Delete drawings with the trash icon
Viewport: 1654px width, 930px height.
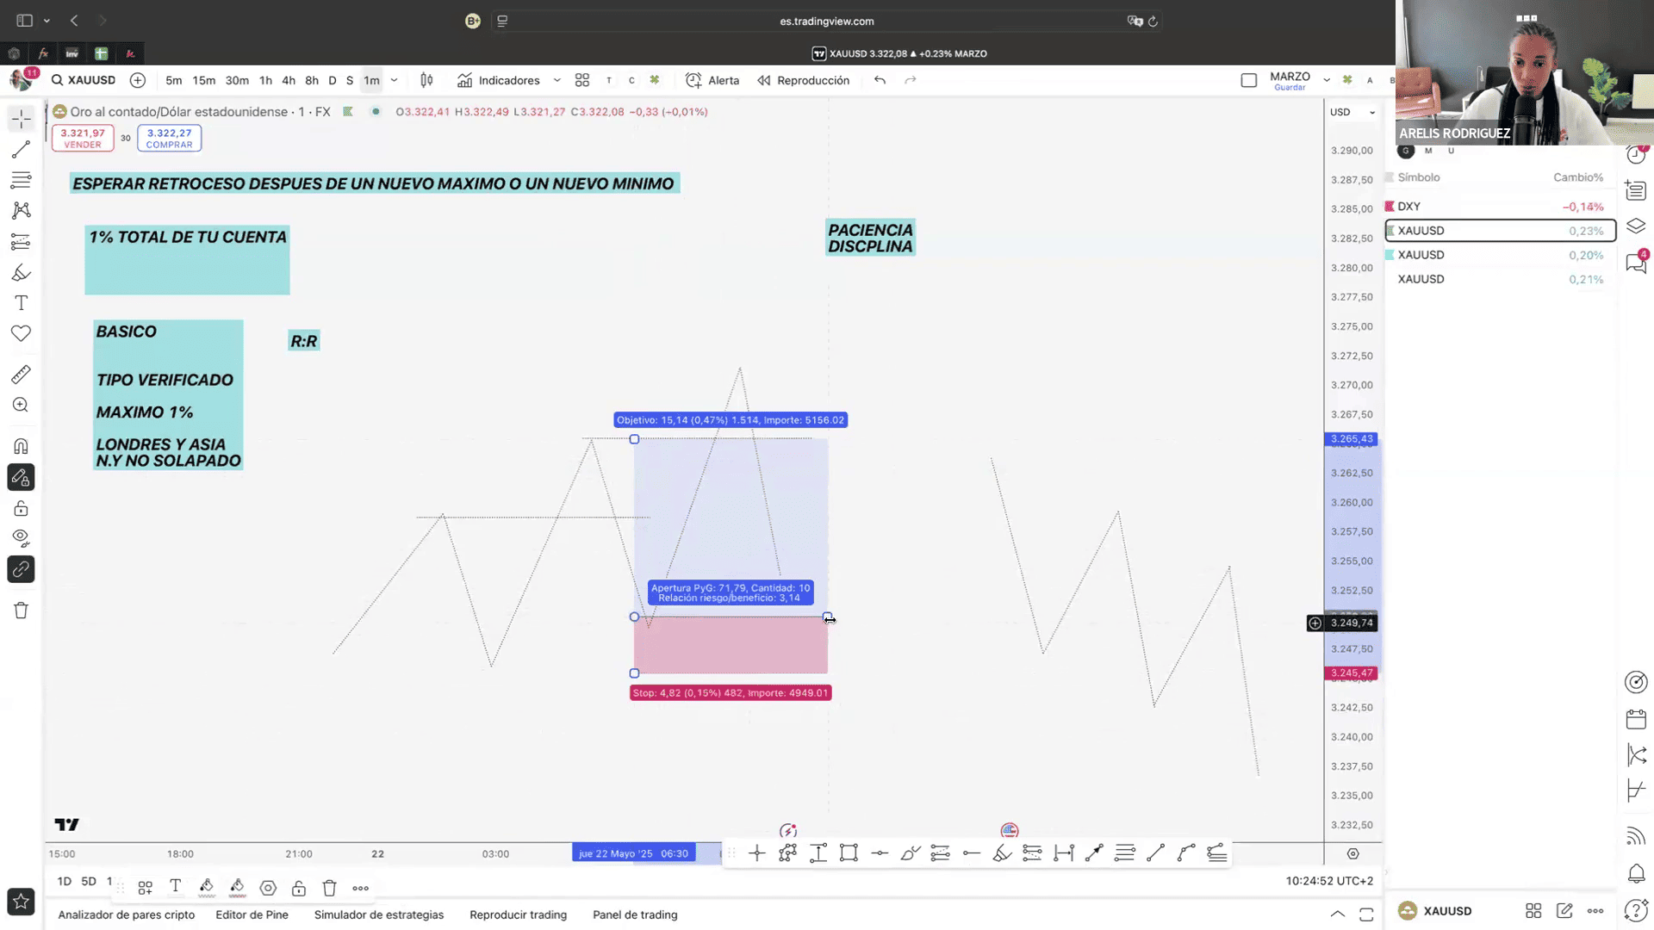pos(21,611)
